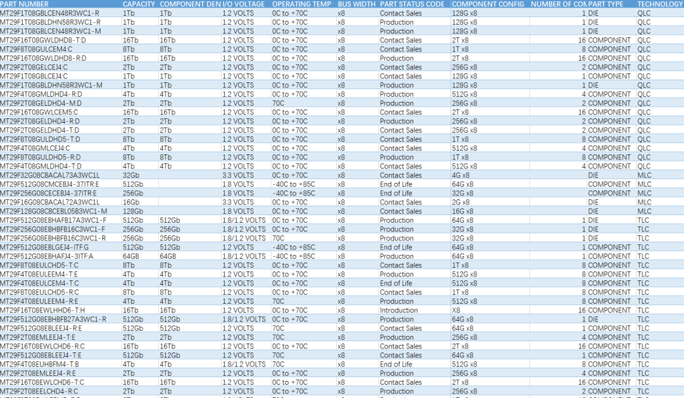684x398 pixels.
Task: Click the BUS WIDTH column header
Action: (356, 4)
